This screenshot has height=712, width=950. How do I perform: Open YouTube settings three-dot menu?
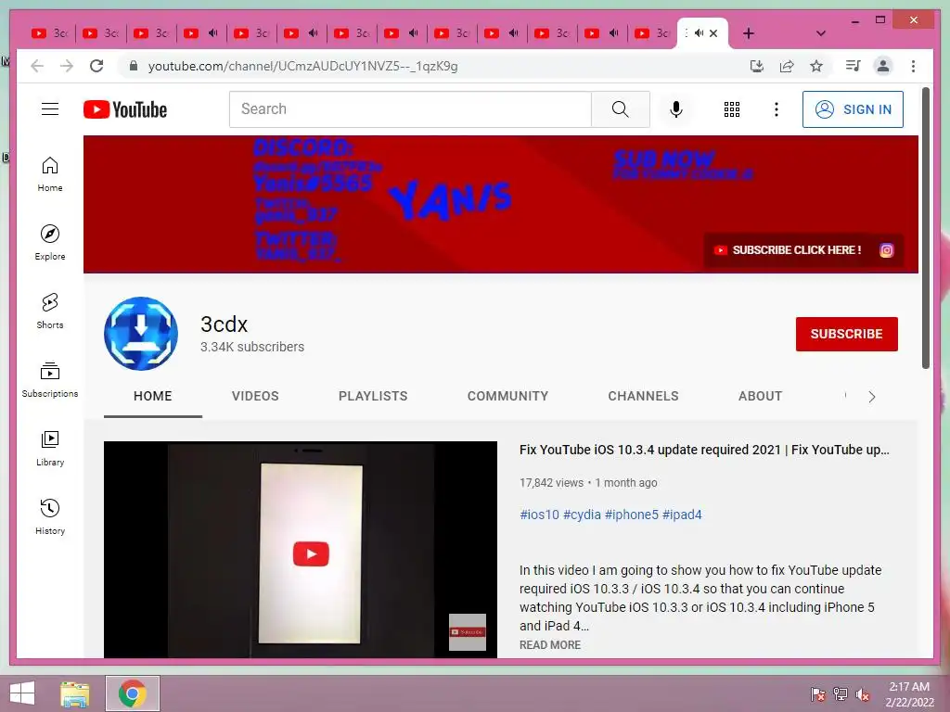pos(777,109)
